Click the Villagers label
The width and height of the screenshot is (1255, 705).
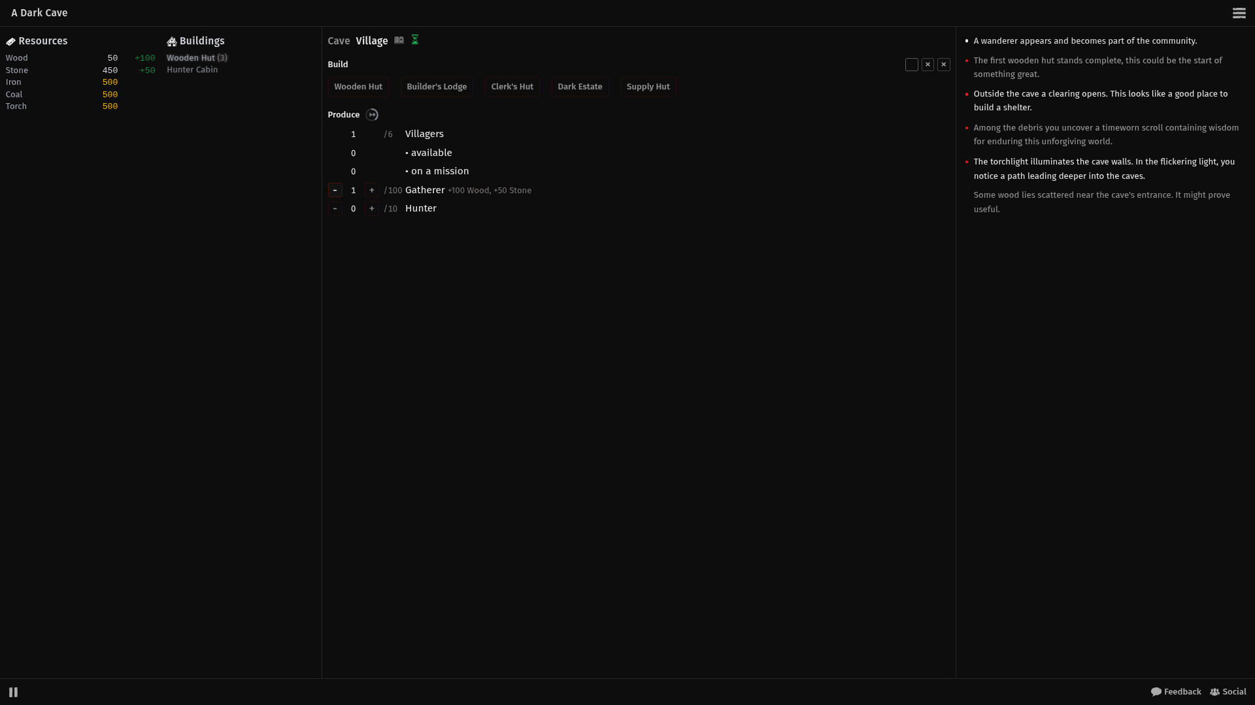tap(424, 134)
